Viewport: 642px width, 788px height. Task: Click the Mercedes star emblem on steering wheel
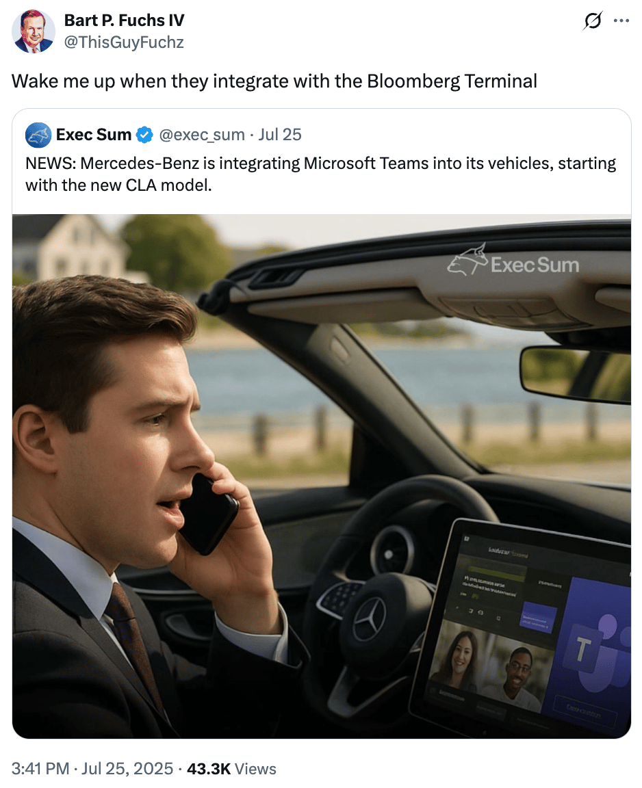[369, 620]
